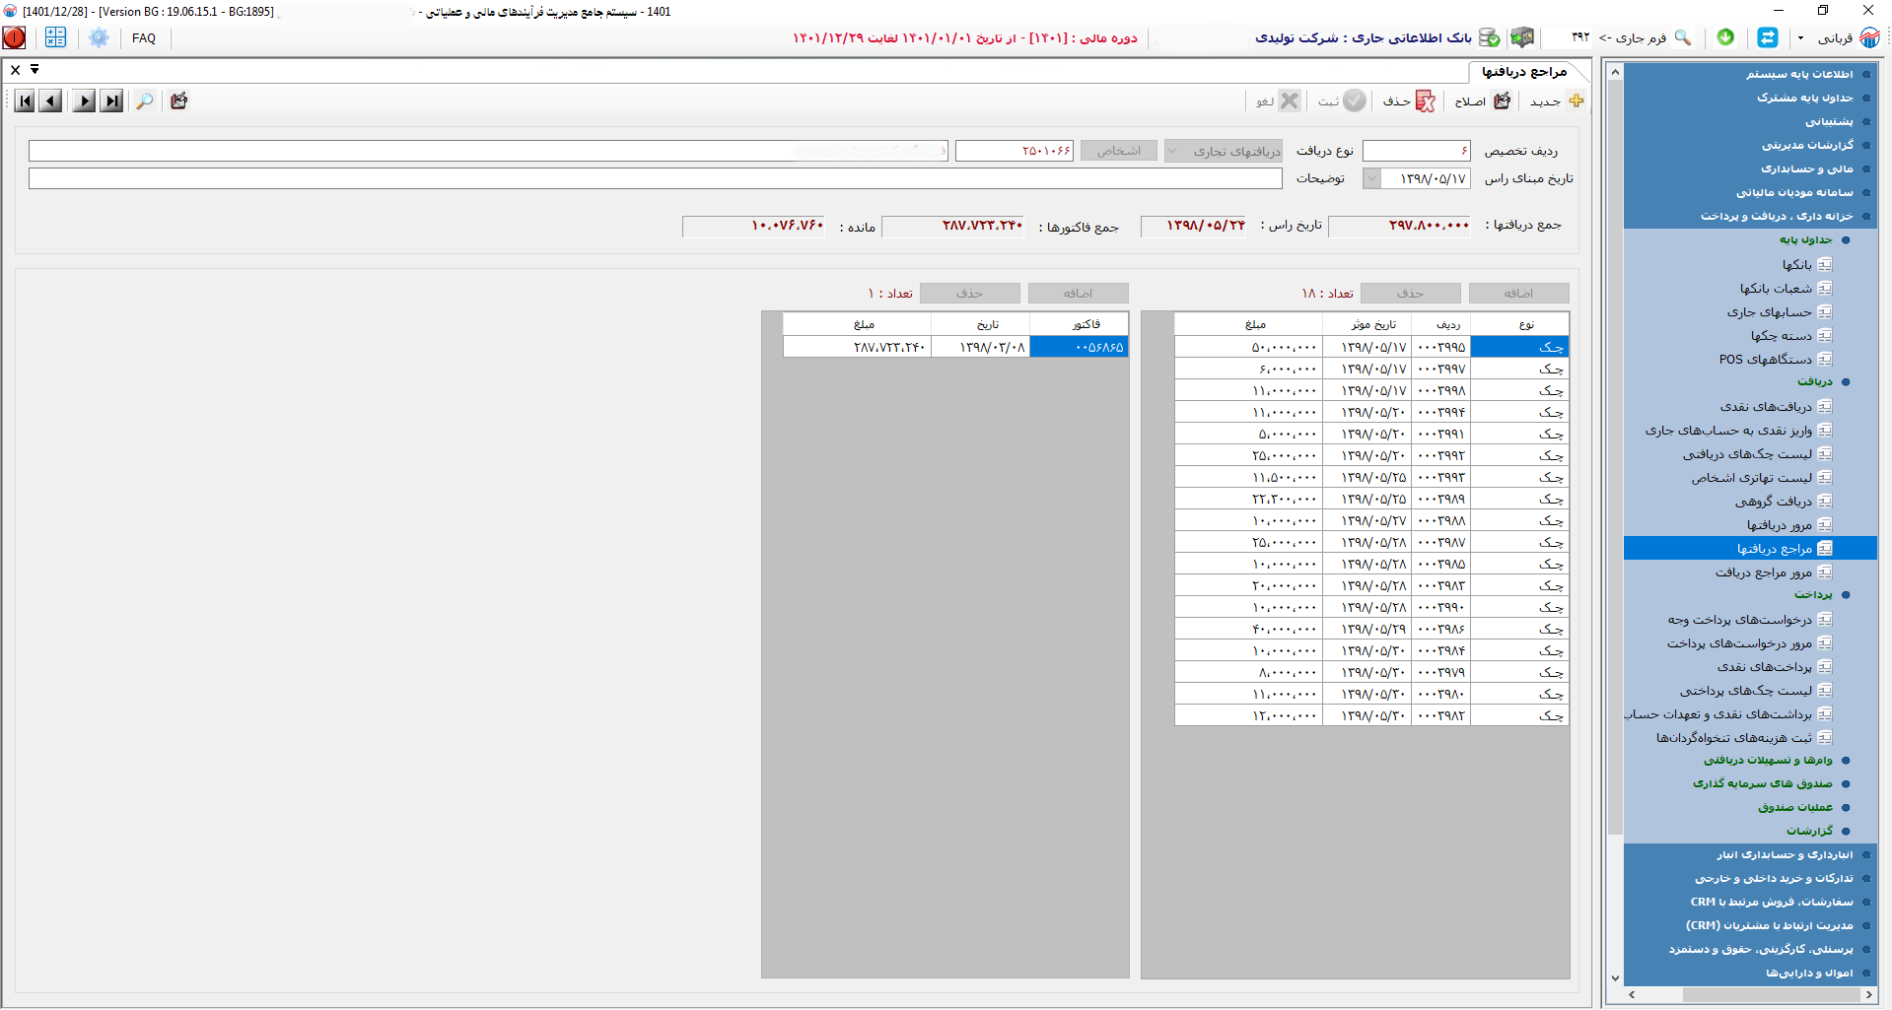Click the green down-arrow icon in top bar
This screenshot has width=1892, height=1010.
1725,37
